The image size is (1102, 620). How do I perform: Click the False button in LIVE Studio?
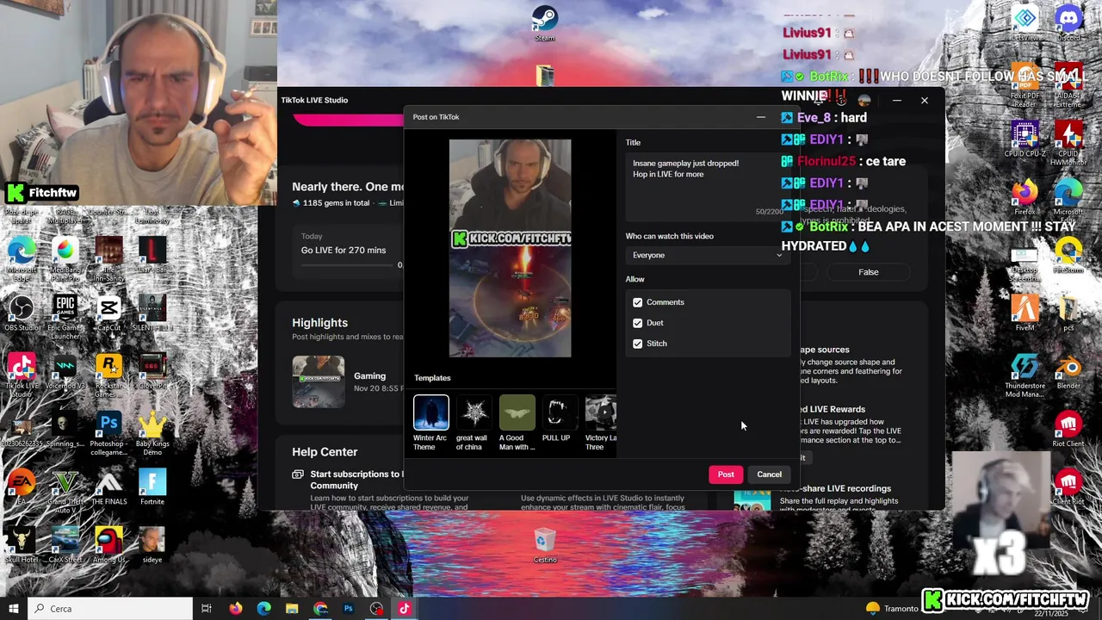pyautogui.click(x=868, y=272)
